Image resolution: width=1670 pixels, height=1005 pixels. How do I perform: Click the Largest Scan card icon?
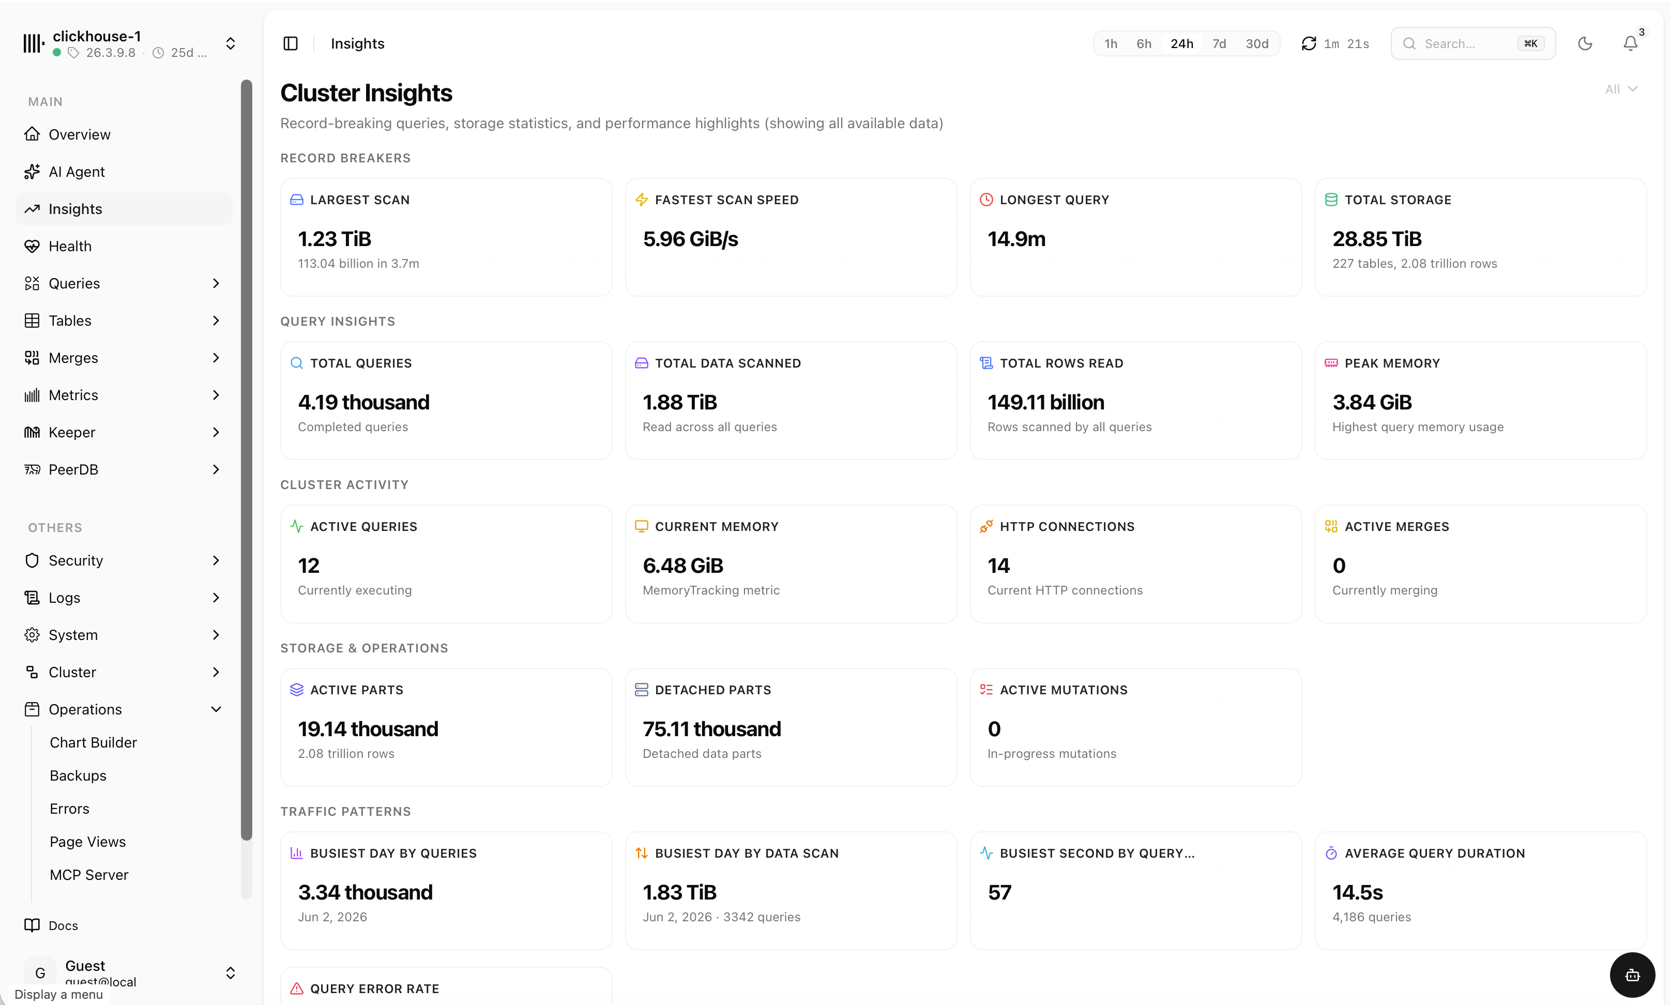[x=297, y=200]
